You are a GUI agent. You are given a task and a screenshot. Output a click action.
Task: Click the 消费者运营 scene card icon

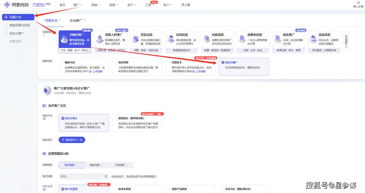tap(242, 39)
